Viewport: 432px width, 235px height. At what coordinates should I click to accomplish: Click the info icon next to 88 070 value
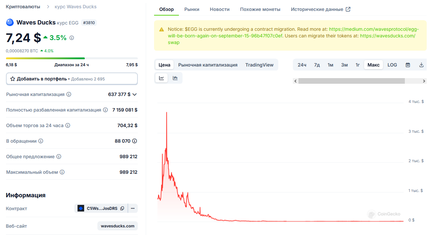[135, 141]
